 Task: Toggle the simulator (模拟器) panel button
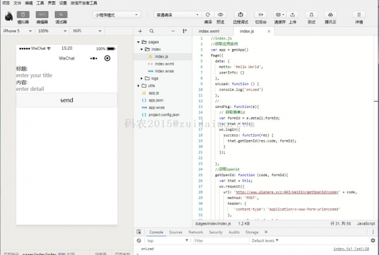(23, 15)
